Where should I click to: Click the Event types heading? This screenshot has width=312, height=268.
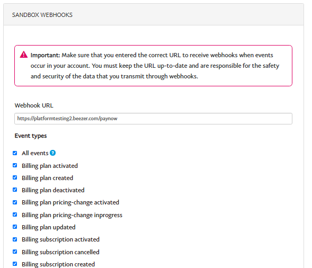[x=31, y=136]
